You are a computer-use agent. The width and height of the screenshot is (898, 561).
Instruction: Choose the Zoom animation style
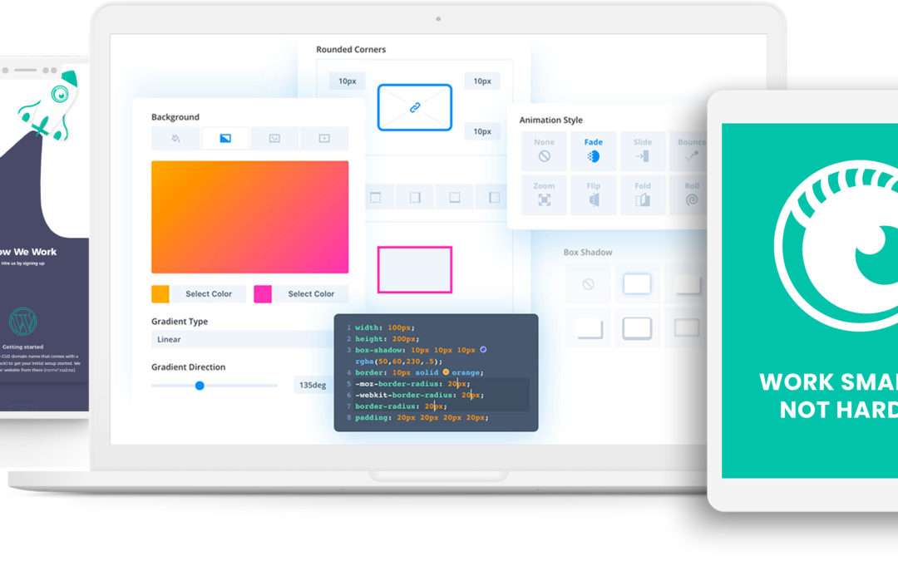[544, 194]
